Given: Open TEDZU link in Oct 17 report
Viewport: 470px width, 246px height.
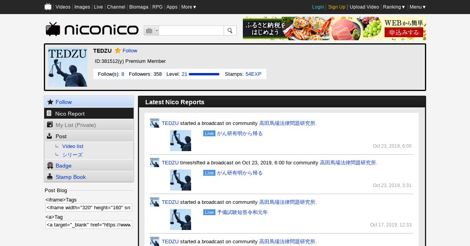Looking at the screenshot, I should point(170,202).
